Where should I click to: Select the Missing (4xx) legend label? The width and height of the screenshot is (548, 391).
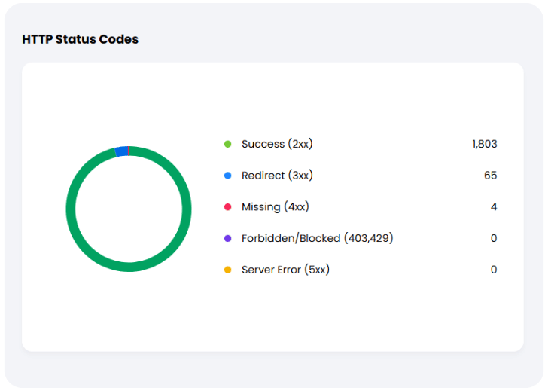(276, 207)
